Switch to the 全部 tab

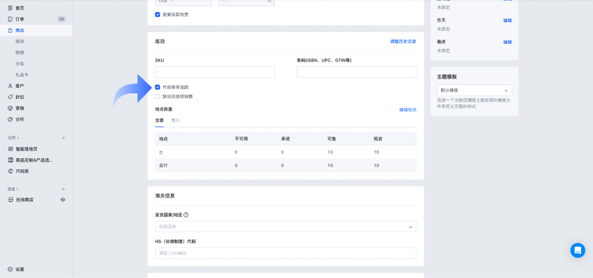point(159,121)
